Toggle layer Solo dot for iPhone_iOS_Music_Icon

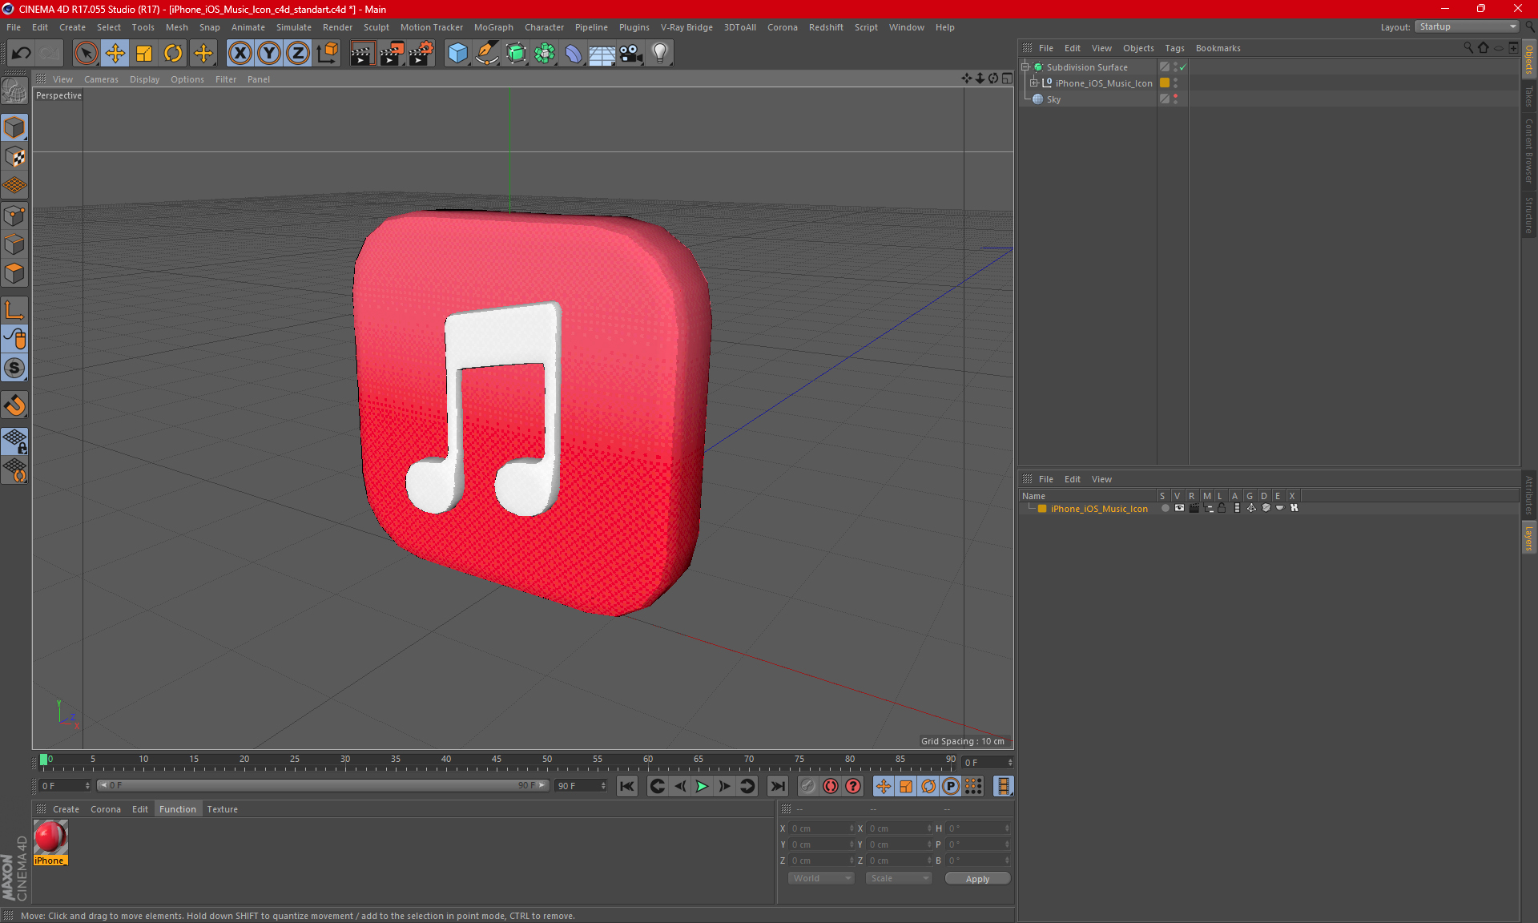click(1165, 508)
